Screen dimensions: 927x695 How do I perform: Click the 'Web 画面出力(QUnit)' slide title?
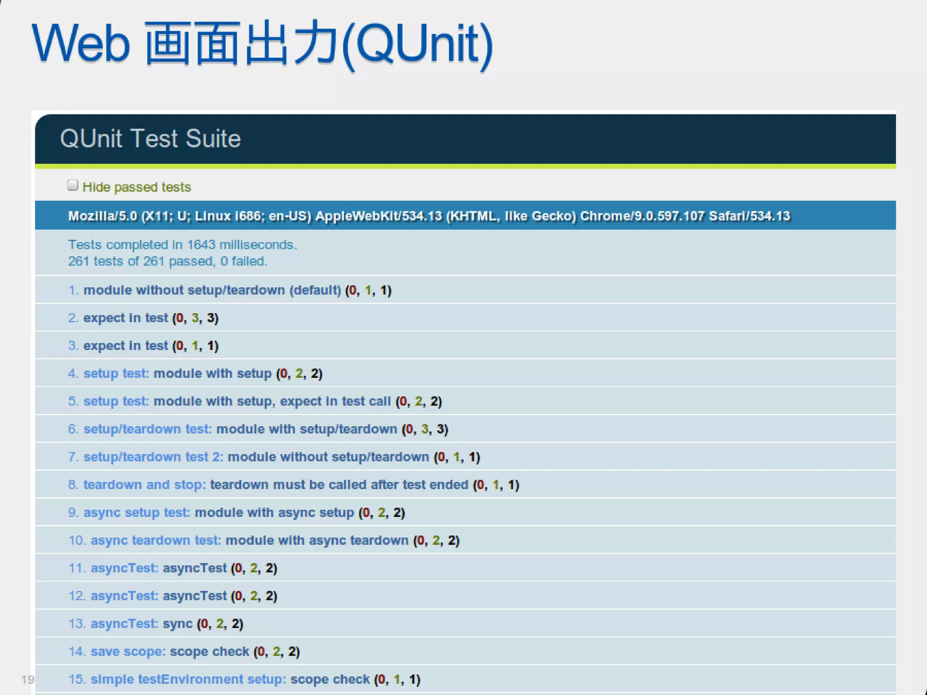[x=263, y=44]
